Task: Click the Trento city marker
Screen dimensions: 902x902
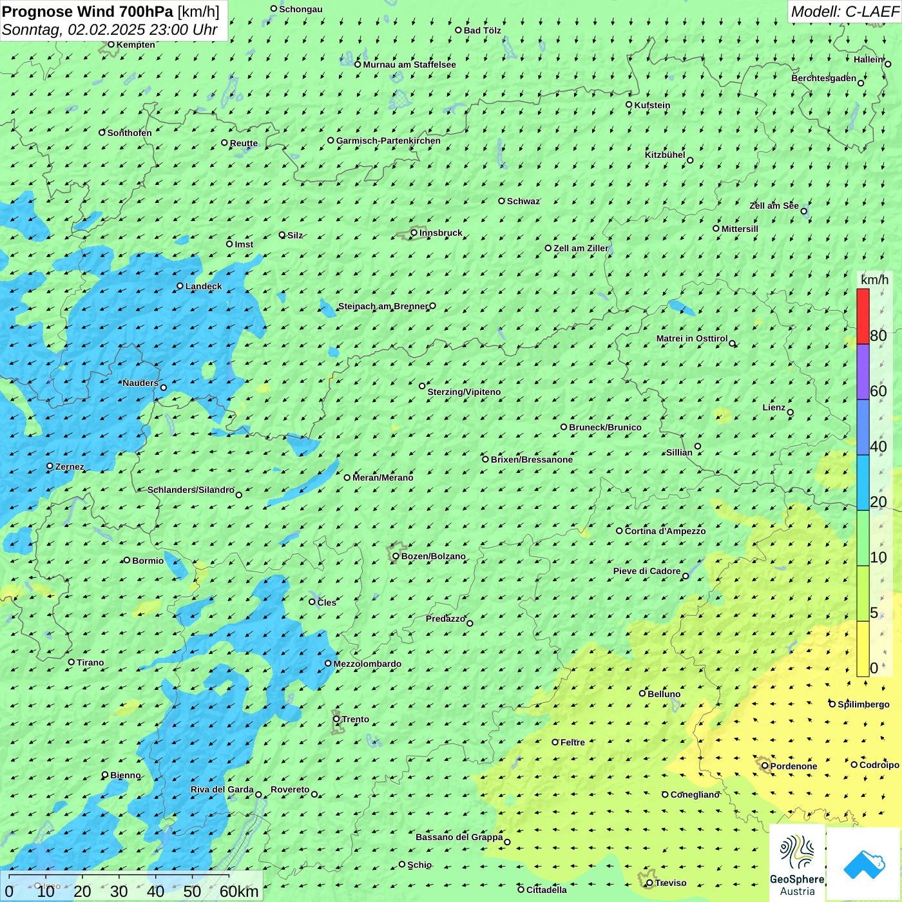Action: point(336,719)
